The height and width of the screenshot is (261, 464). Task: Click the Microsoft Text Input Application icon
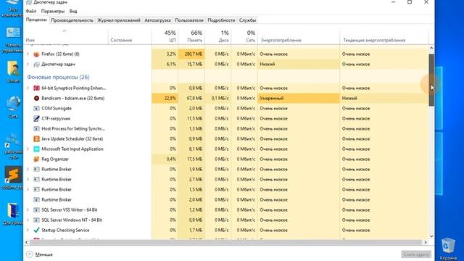pyautogui.click(x=36, y=149)
